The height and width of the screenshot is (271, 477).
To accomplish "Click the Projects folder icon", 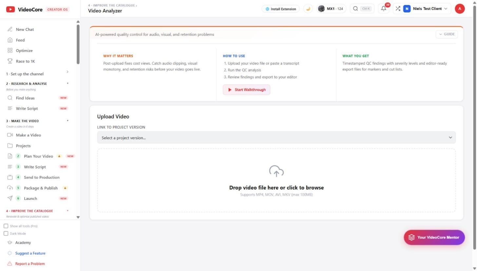I will 10,145.
